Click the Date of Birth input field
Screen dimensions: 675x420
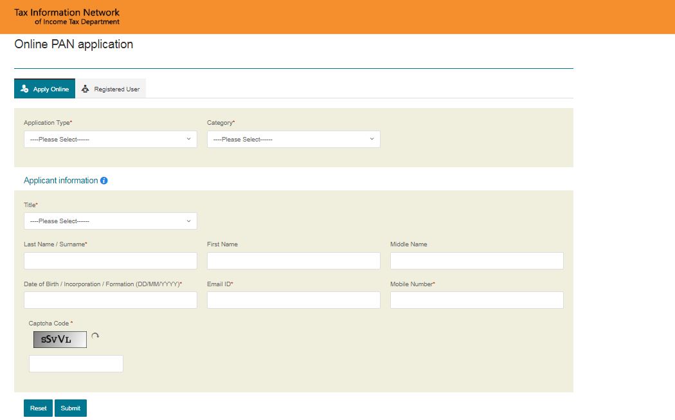(111, 300)
